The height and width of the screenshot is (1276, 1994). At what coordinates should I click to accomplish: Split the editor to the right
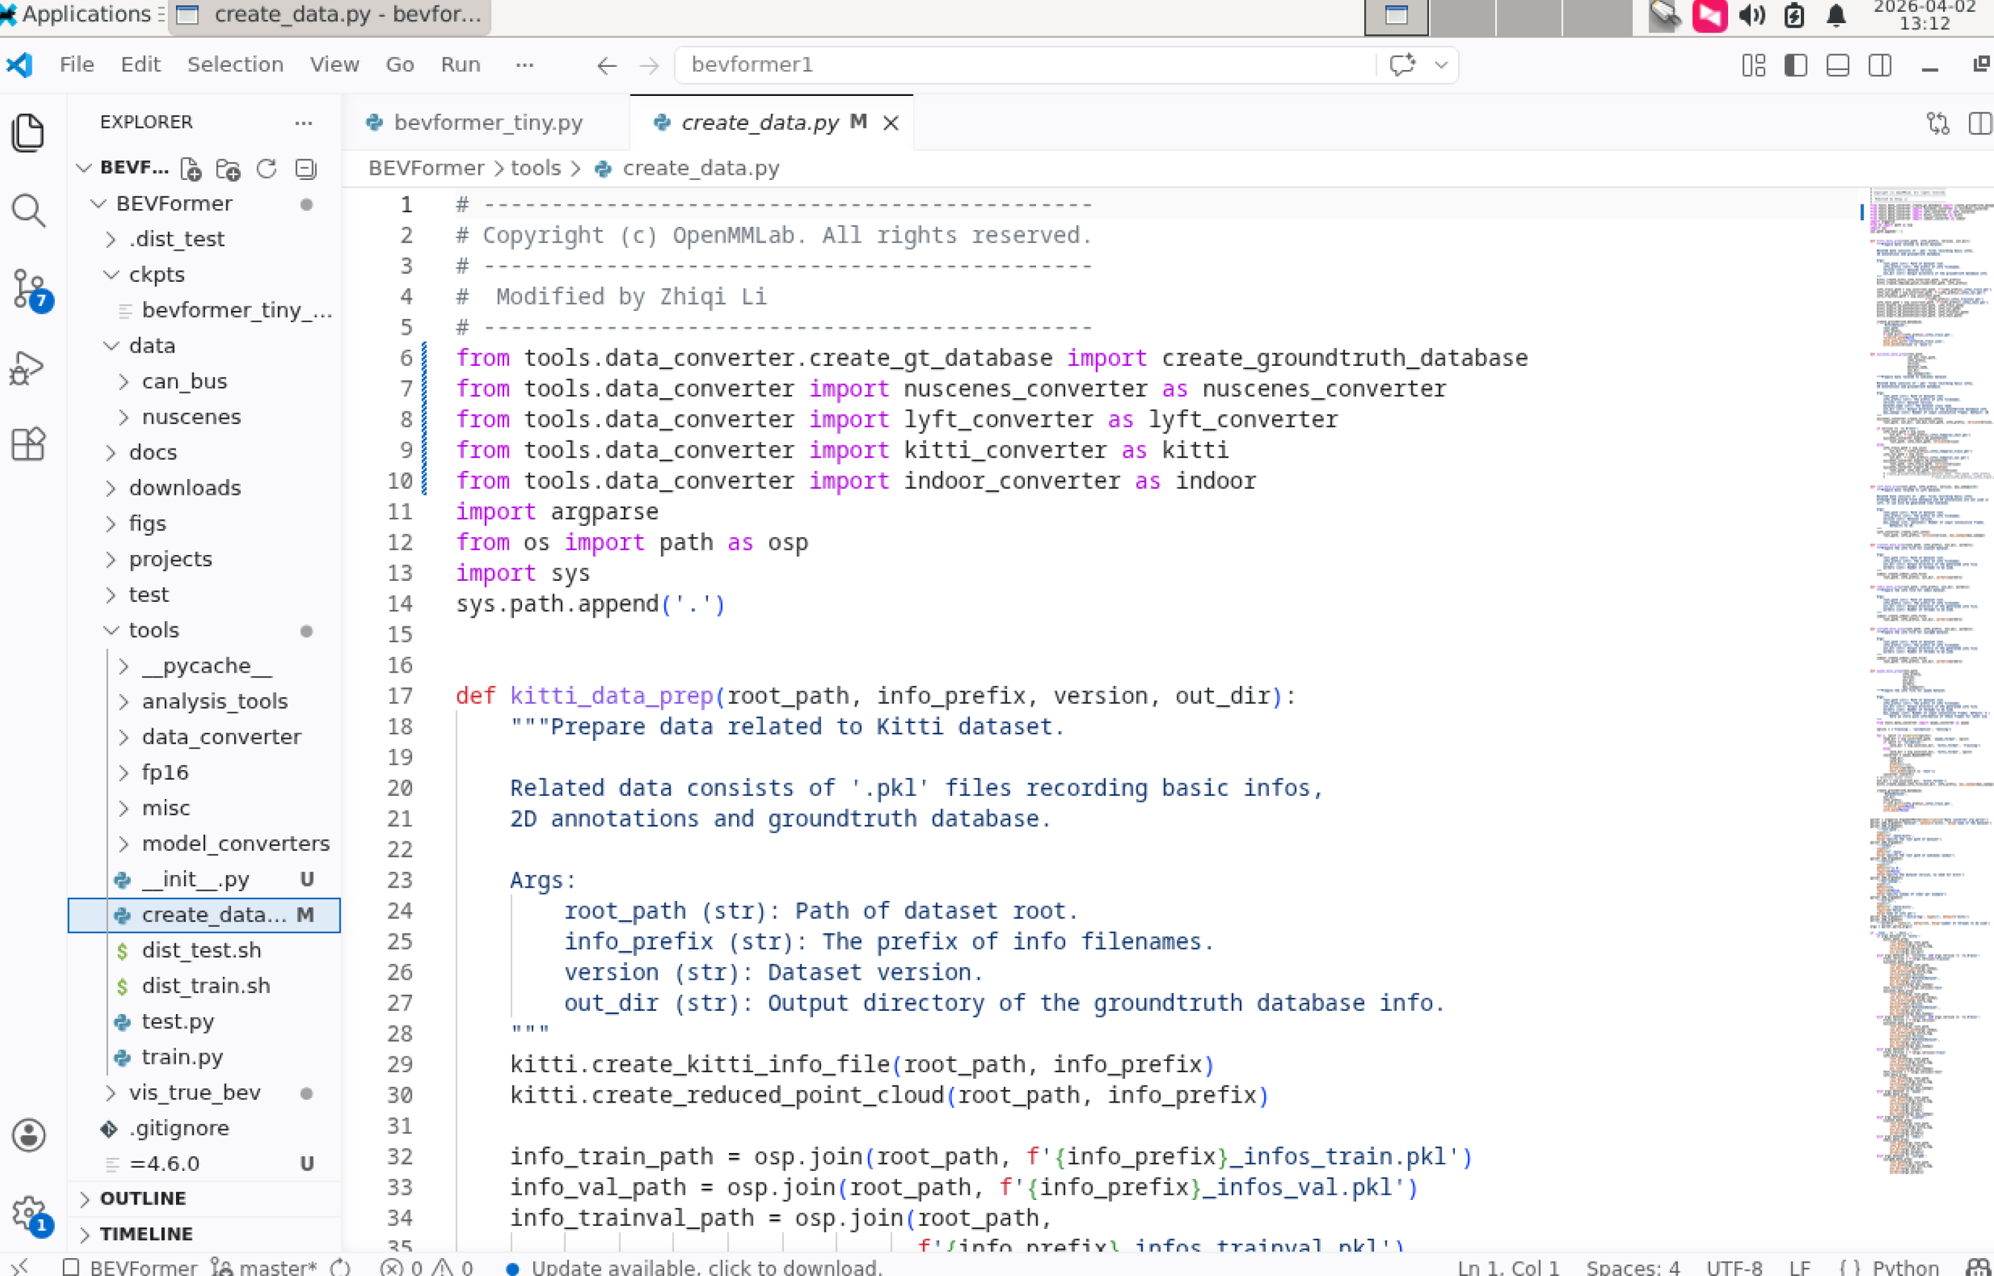tap(1981, 124)
